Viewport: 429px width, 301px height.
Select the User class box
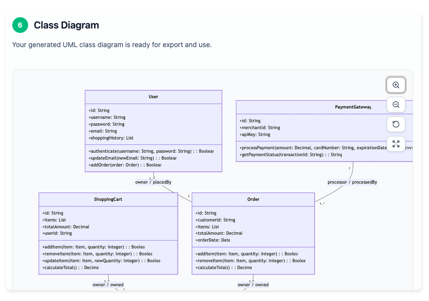click(153, 97)
